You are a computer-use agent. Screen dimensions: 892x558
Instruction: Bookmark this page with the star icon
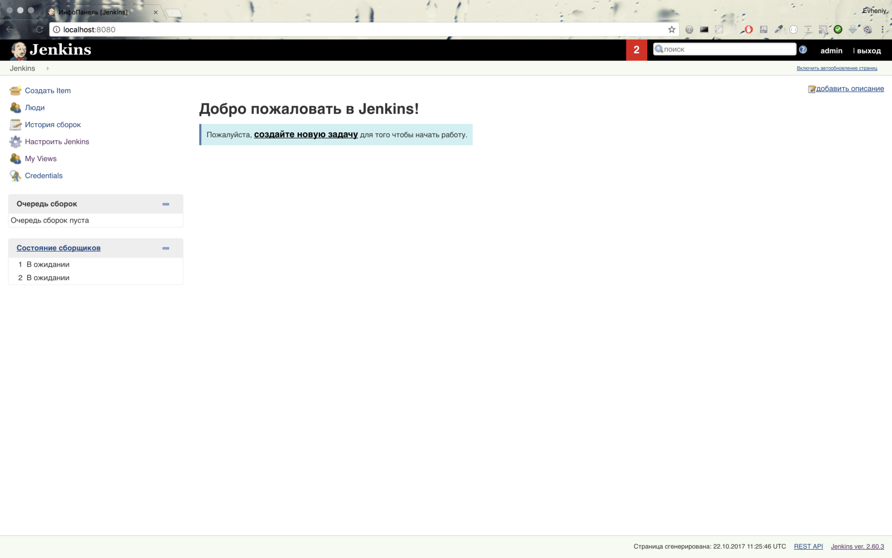pyautogui.click(x=672, y=30)
